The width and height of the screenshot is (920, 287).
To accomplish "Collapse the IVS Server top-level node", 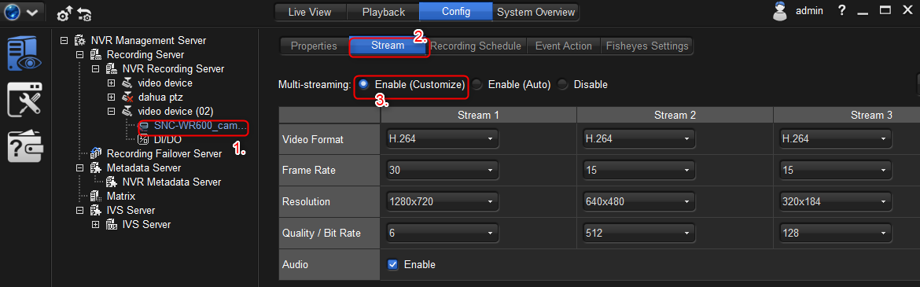I will (79, 210).
